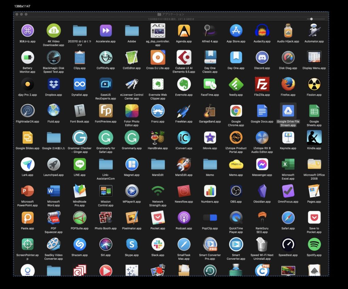
Task: Click the Audio Hijack jar icon
Action: pyautogui.click(x=288, y=31)
